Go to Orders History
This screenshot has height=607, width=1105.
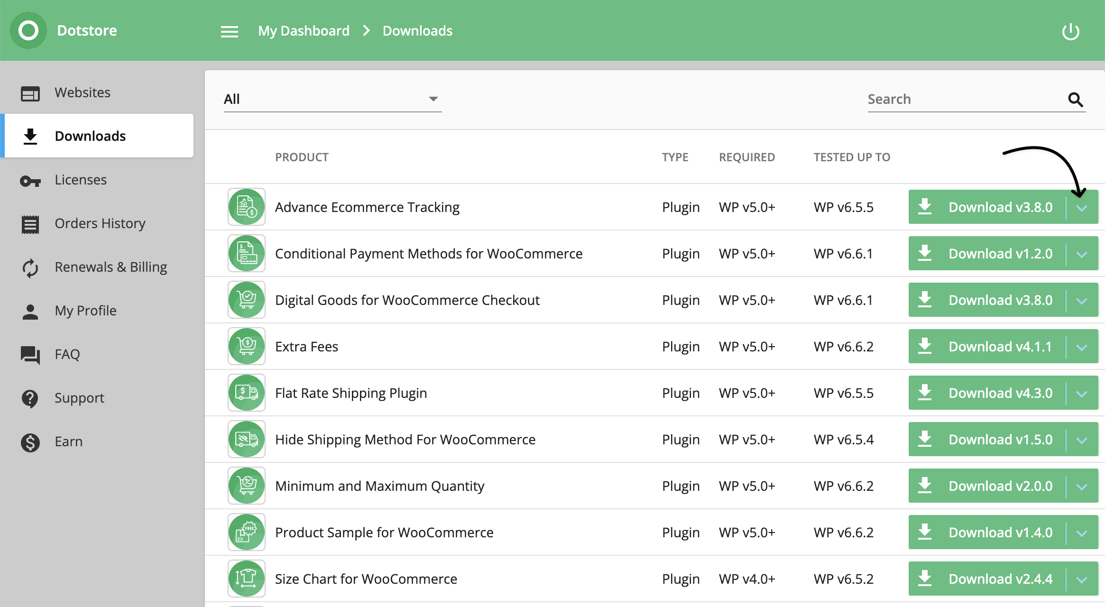click(97, 223)
